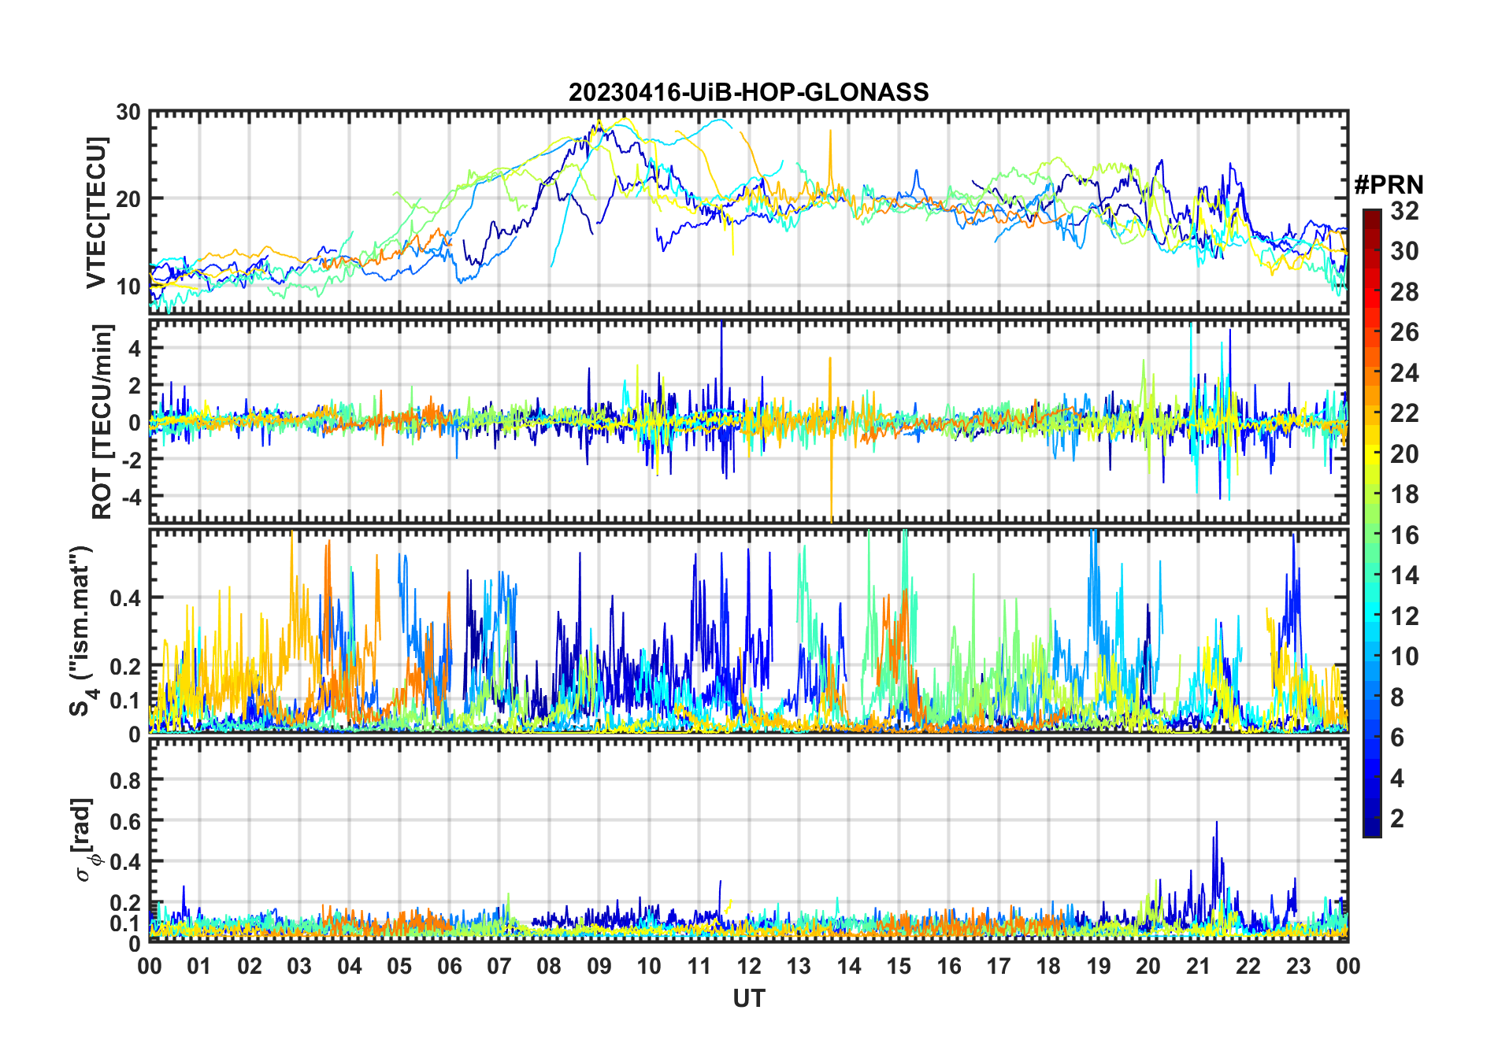Click the UT axis hour label 23
The height and width of the screenshot is (1047, 1498).
tap(1298, 966)
